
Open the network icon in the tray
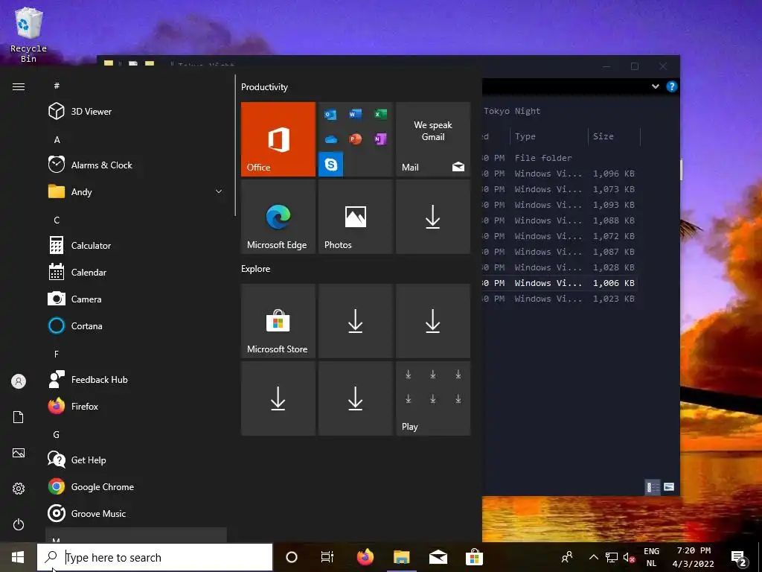click(x=612, y=557)
